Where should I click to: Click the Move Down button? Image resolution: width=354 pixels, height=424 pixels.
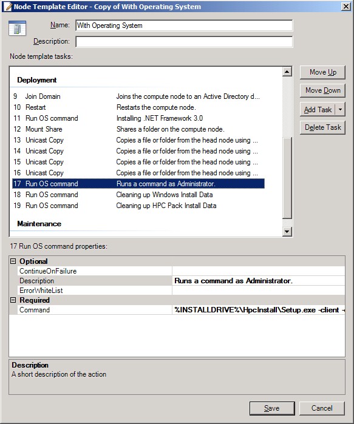pos(322,90)
